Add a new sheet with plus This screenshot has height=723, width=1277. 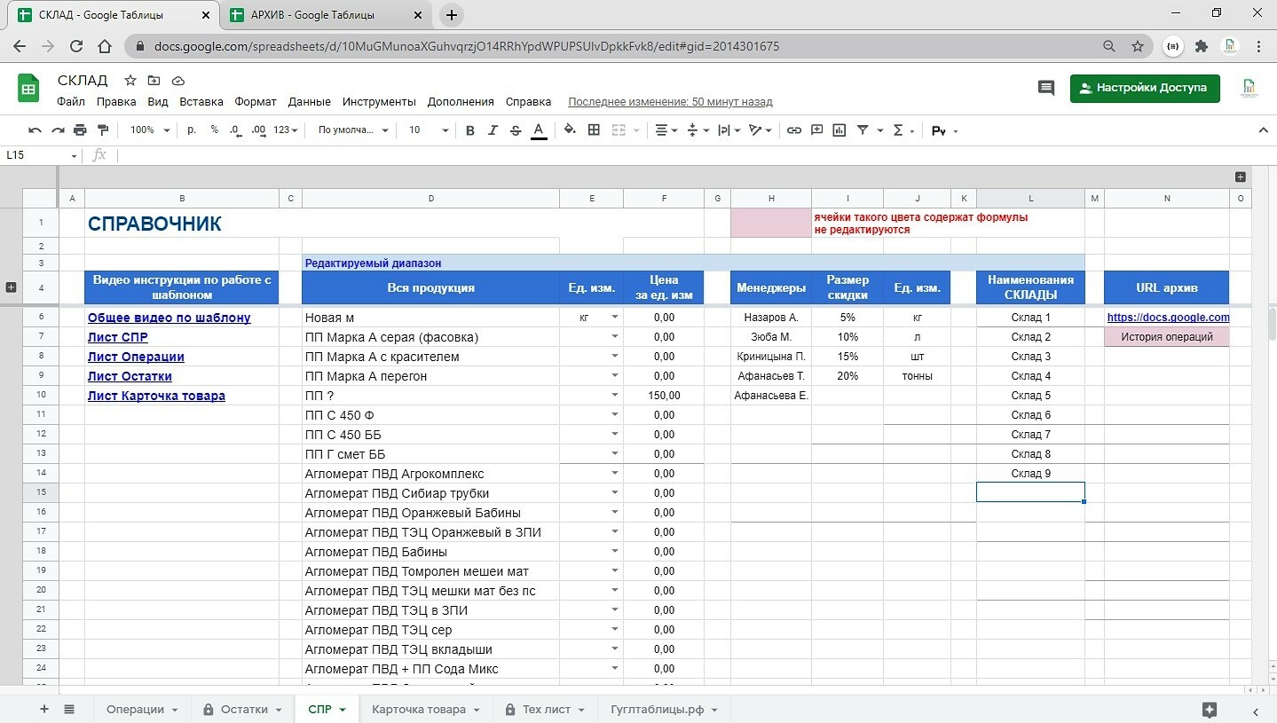tap(44, 710)
